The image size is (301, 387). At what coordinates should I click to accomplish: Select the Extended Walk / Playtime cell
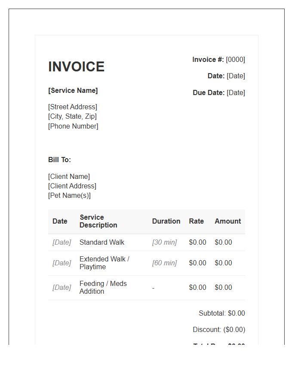click(104, 263)
